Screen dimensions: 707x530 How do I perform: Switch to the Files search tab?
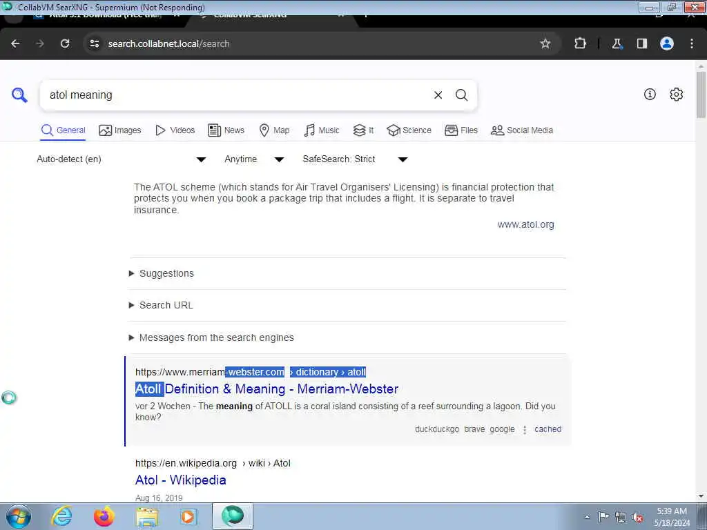(x=461, y=130)
